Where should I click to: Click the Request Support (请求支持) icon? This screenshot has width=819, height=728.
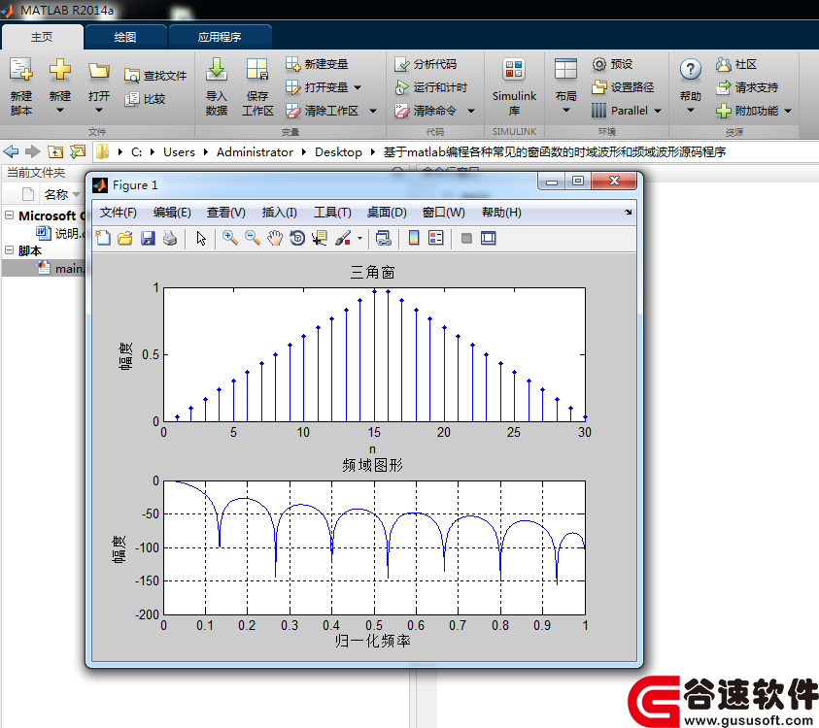724,87
